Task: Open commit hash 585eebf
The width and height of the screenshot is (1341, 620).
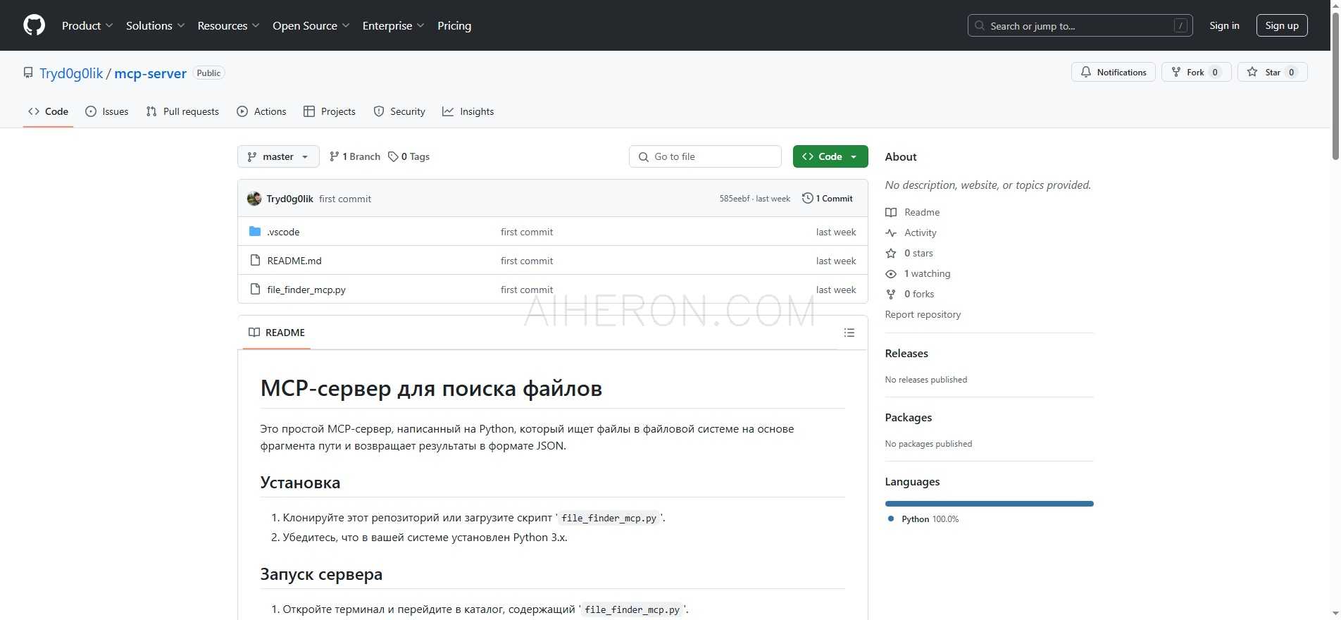Action: 735,199
